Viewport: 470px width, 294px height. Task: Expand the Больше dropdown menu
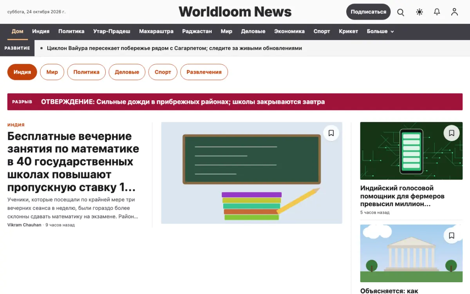tap(380, 31)
